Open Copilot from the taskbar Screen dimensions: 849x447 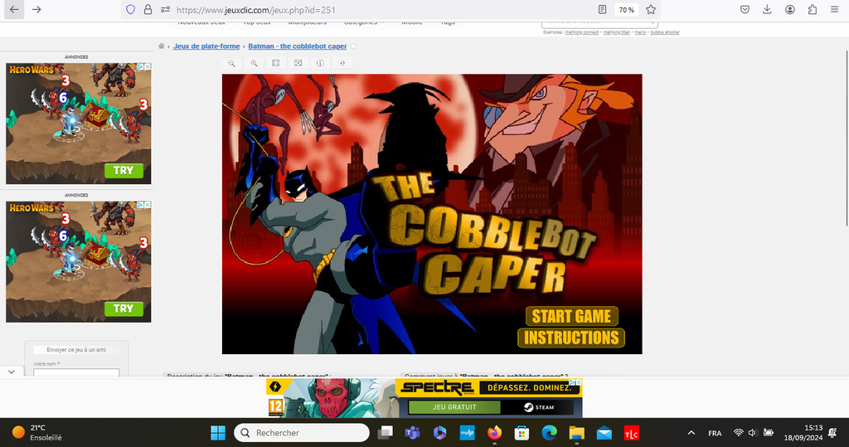click(439, 433)
